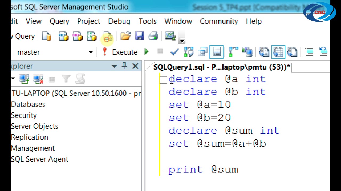The image size is (341, 191).
Task: Open the Query menu
Action: 59,21
